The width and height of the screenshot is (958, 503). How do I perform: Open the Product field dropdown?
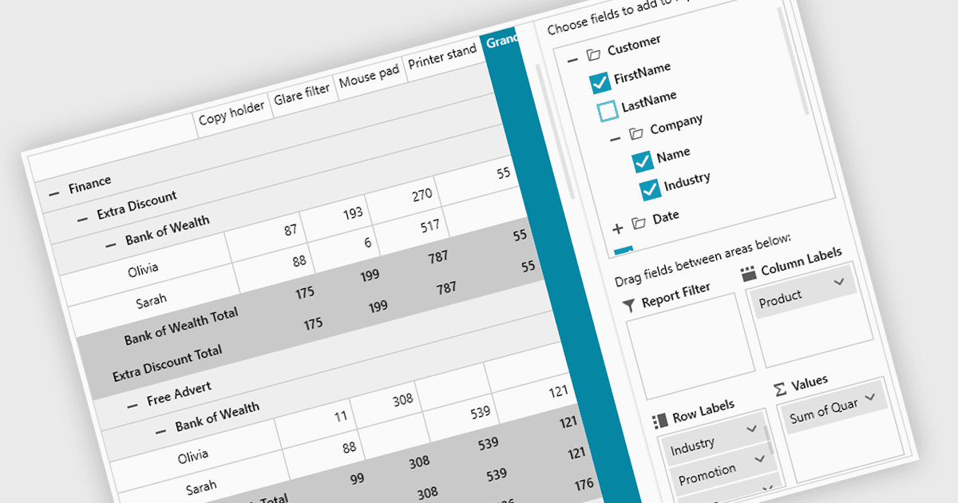click(x=838, y=283)
